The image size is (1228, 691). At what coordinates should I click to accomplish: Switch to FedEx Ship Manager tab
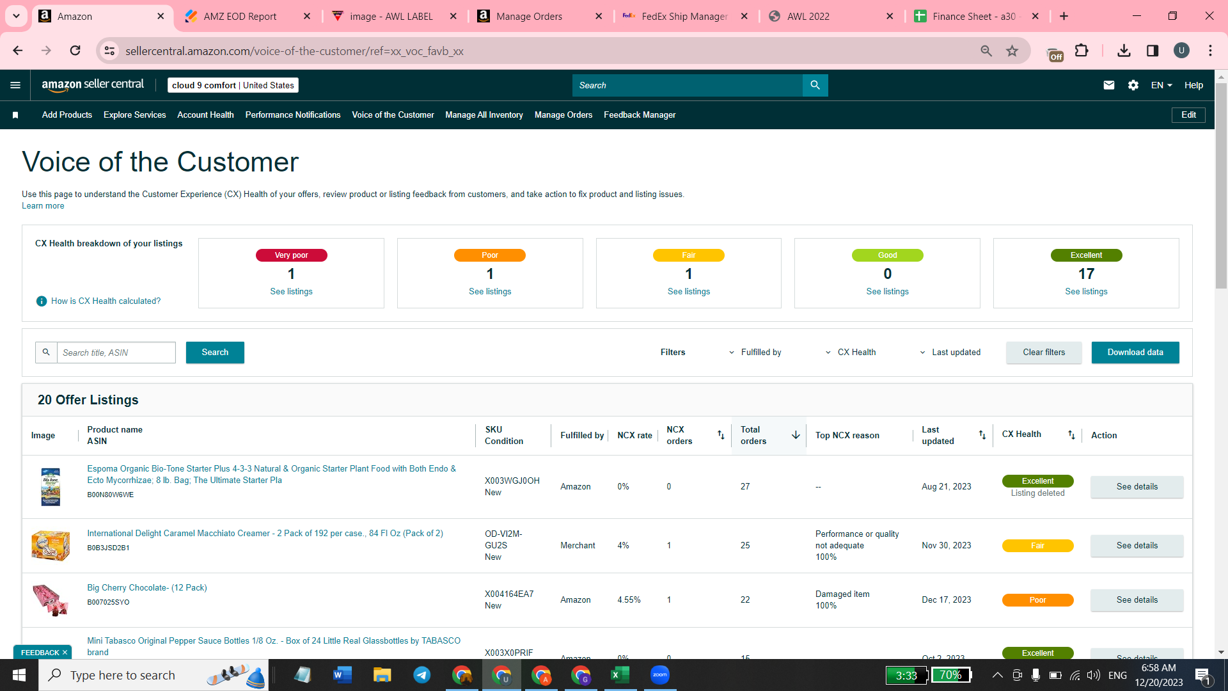(x=684, y=16)
